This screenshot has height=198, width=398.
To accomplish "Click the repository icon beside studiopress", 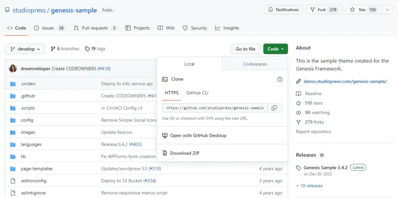I will (x=7, y=10).
